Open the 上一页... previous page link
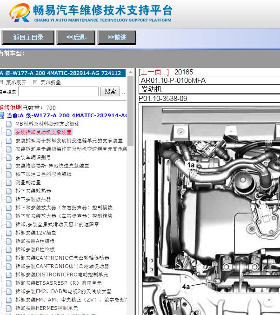This screenshot has height=315, width=280. (153, 72)
